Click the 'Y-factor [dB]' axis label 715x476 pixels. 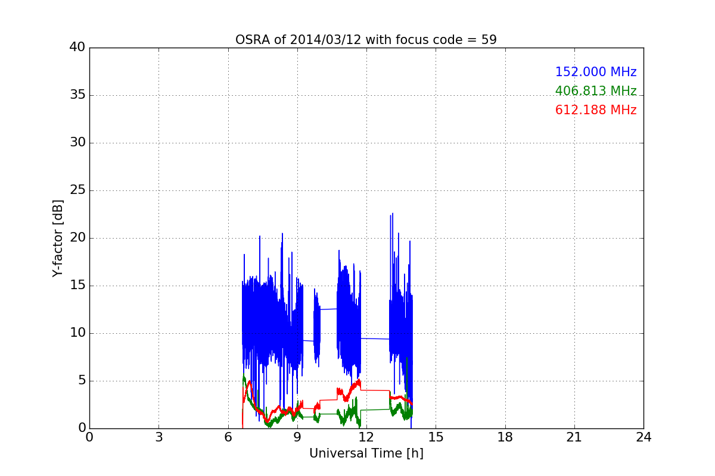58,238
